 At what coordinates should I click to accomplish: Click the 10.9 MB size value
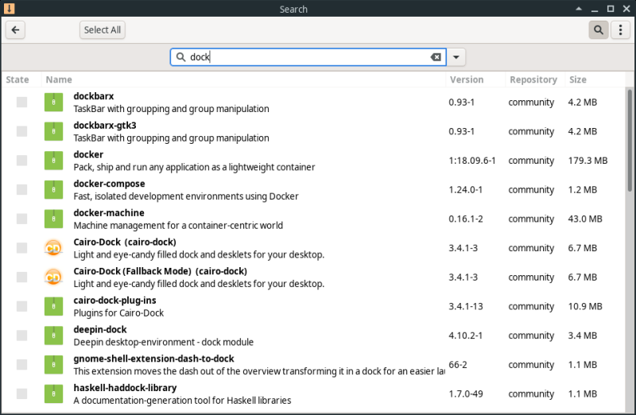click(x=585, y=307)
